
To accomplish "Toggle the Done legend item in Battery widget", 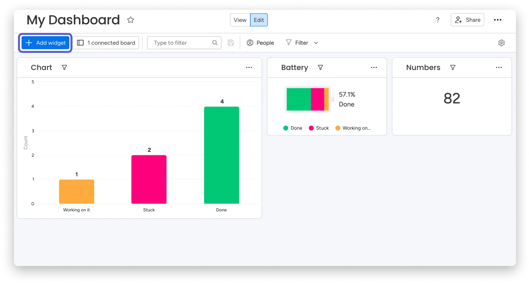I will pos(293,128).
